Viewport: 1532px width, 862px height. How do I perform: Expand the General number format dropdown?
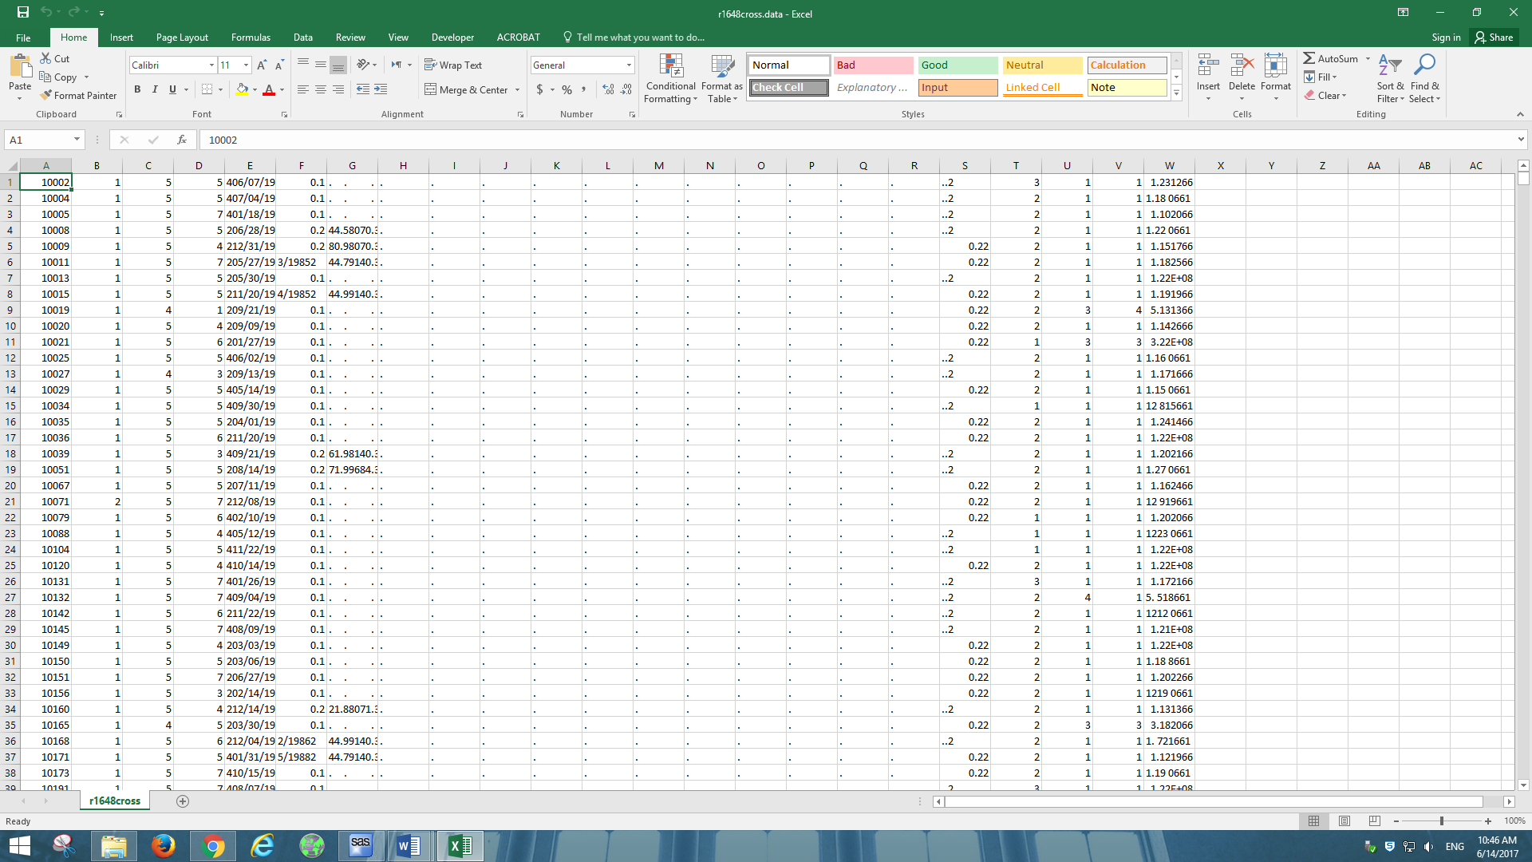629,65
